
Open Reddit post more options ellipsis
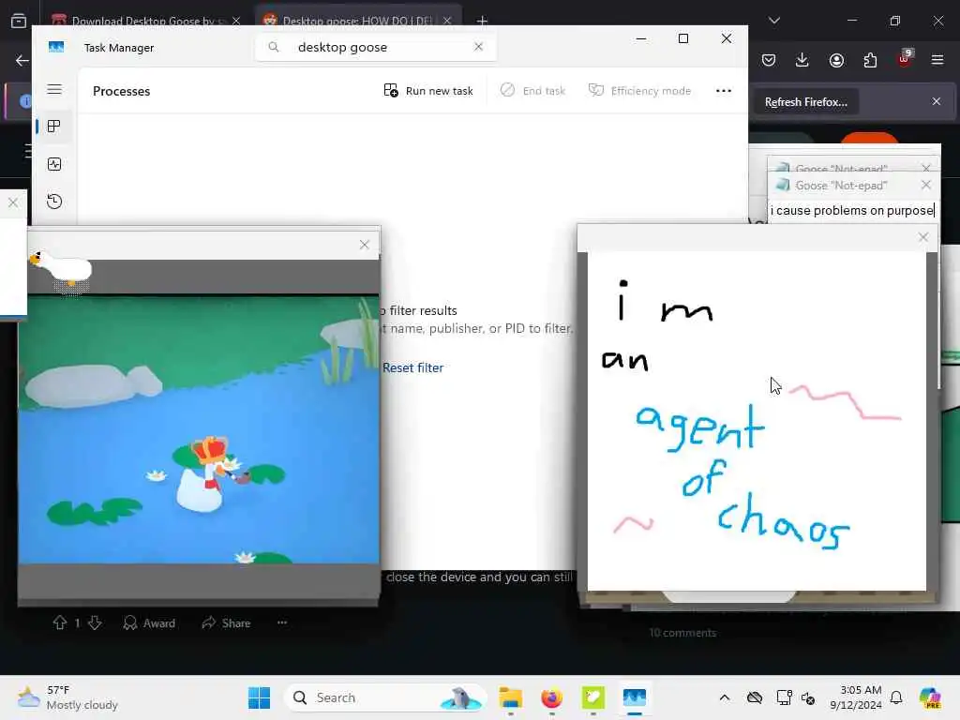pos(282,622)
